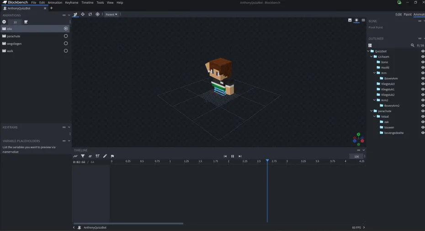Collapse the Lichaam tree group
The height and width of the screenshot is (231, 425).
click(372, 56)
